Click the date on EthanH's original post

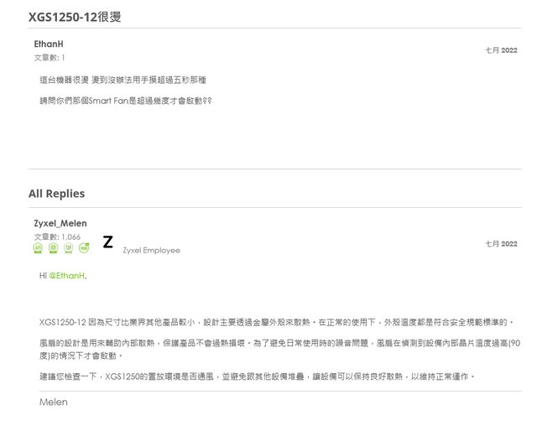click(501, 50)
